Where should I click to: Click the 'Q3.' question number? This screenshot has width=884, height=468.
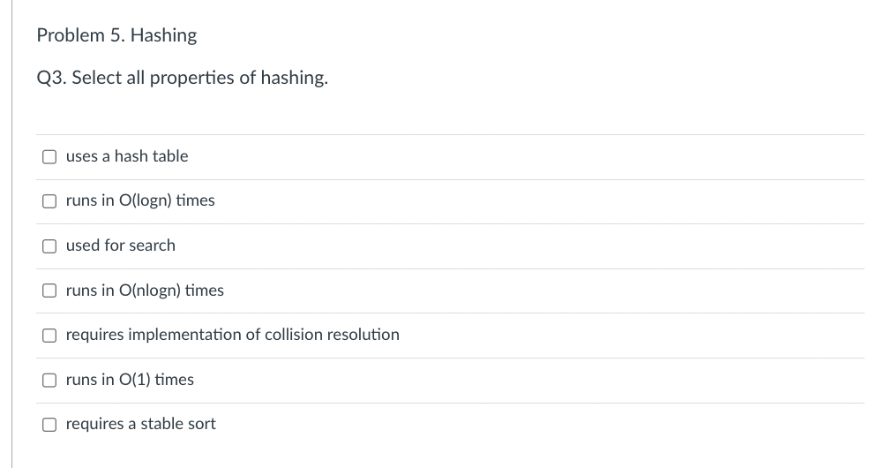pyautogui.click(x=51, y=78)
